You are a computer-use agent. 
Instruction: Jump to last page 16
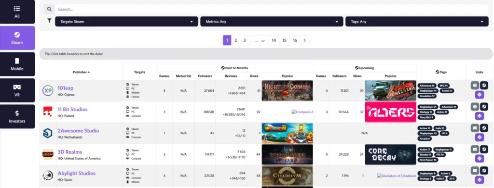pos(295,40)
